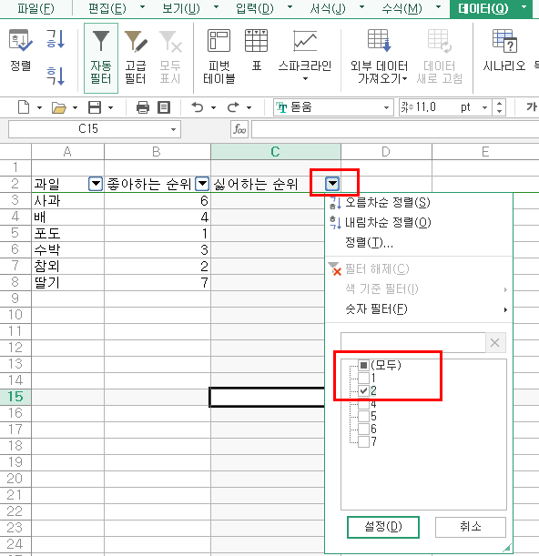This screenshot has height=556, width=539.
Task: Open the 정렬 sort icon in ribbon
Action: coord(21,51)
